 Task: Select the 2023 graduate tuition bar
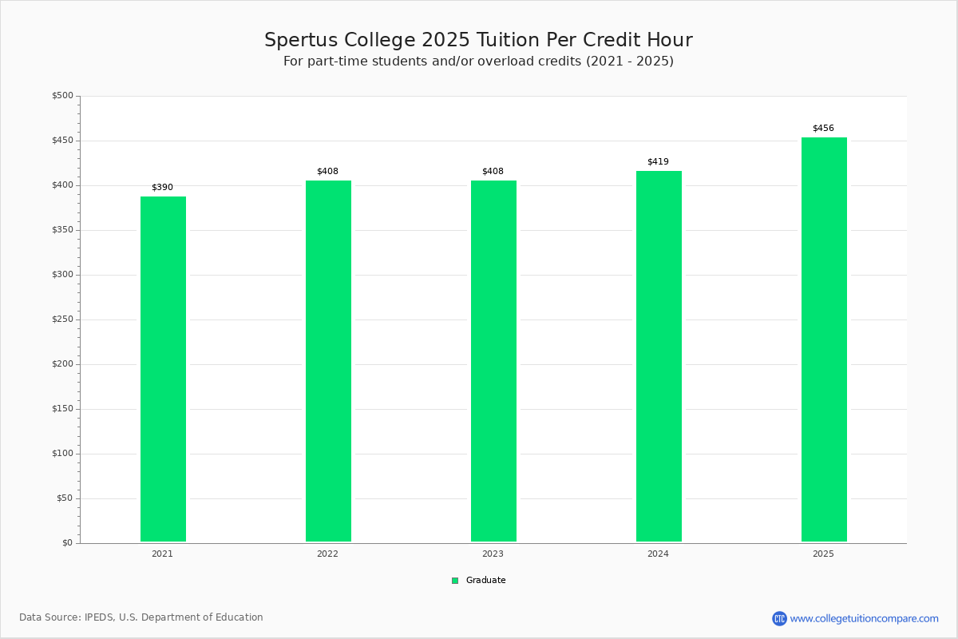pos(493,361)
